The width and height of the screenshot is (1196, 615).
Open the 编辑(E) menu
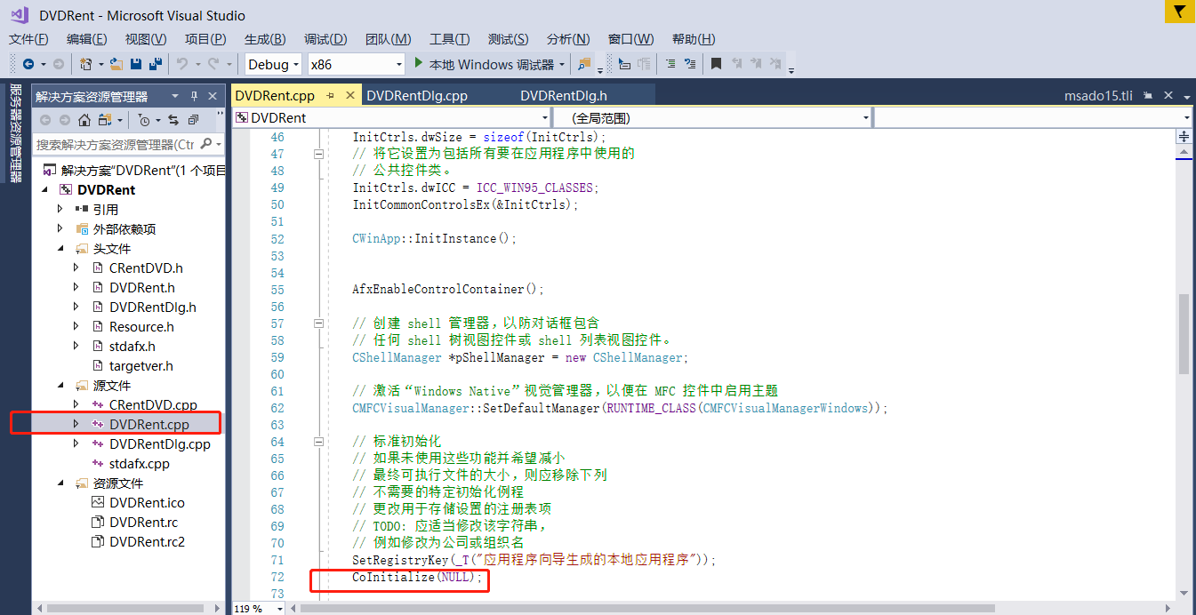[x=86, y=39]
